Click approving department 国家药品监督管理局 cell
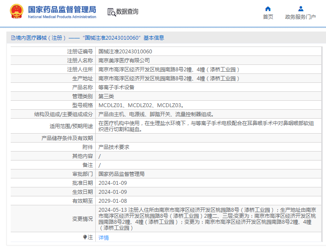Viewport: 326px width, 248px height. click(121, 174)
